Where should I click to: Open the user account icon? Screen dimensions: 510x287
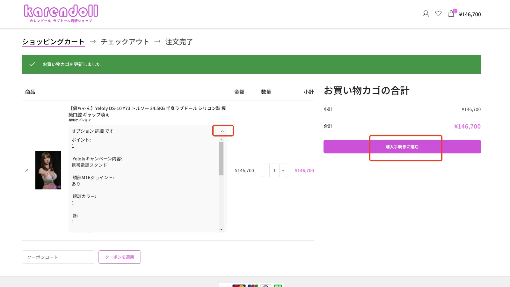pos(426,13)
